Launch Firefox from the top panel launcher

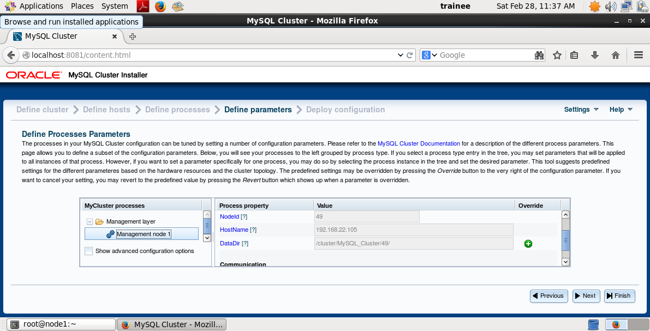tap(160, 6)
